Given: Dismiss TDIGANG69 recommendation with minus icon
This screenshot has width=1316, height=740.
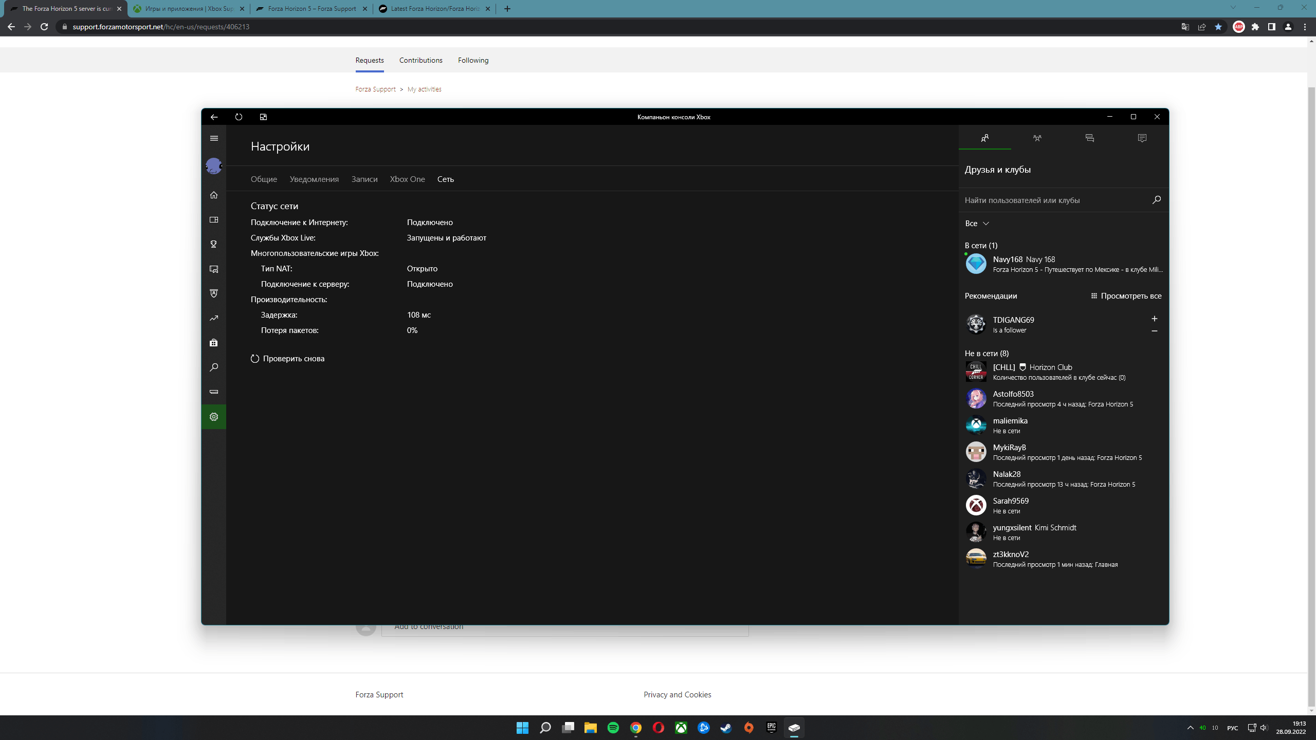Looking at the screenshot, I should tap(1155, 331).
